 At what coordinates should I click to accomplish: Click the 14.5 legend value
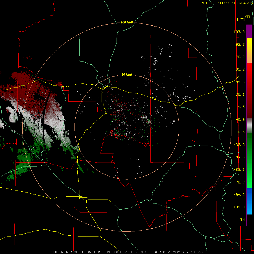pos(240,107)
